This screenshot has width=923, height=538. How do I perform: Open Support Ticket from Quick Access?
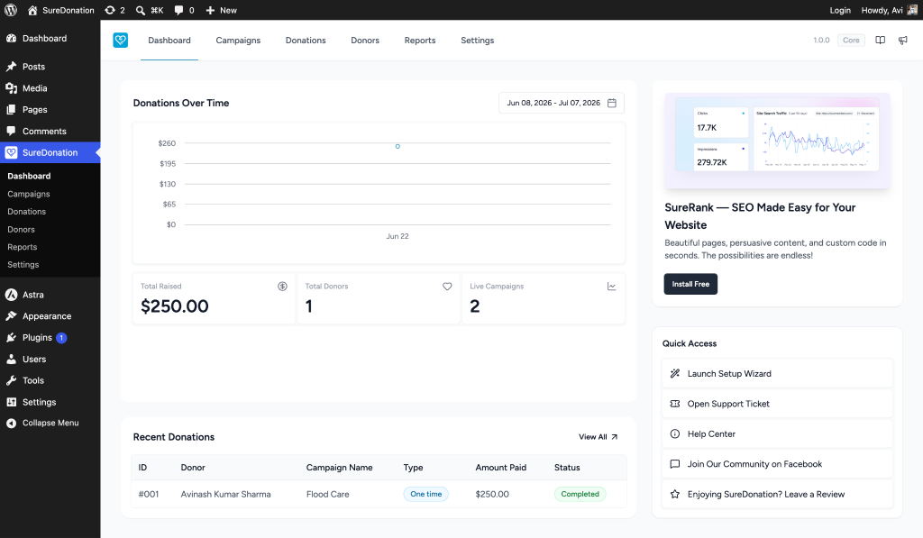pyautogui.click(x=777, y=404)
